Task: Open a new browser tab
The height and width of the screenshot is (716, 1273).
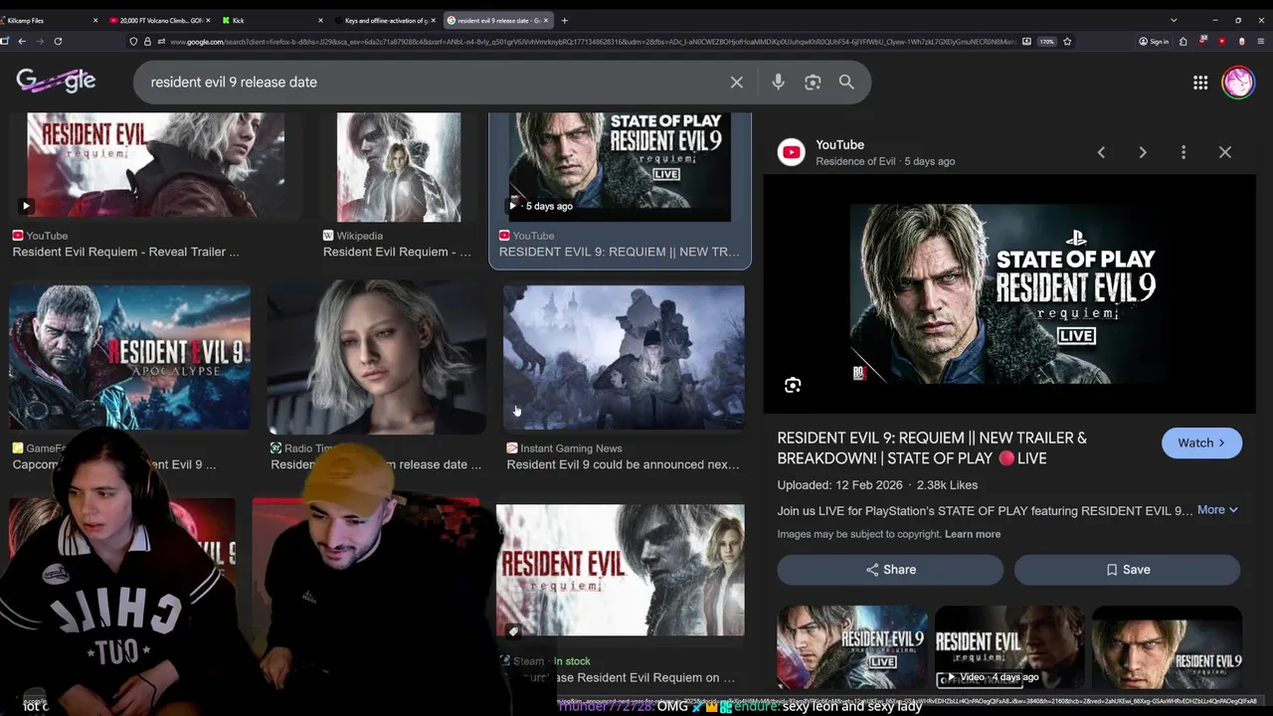Action: tap(564, 20)
